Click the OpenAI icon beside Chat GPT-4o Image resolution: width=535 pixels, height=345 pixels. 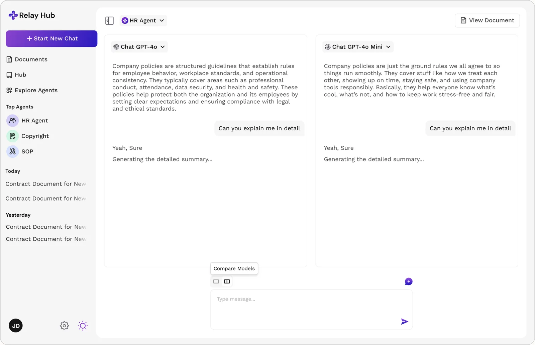coord(116,47)
